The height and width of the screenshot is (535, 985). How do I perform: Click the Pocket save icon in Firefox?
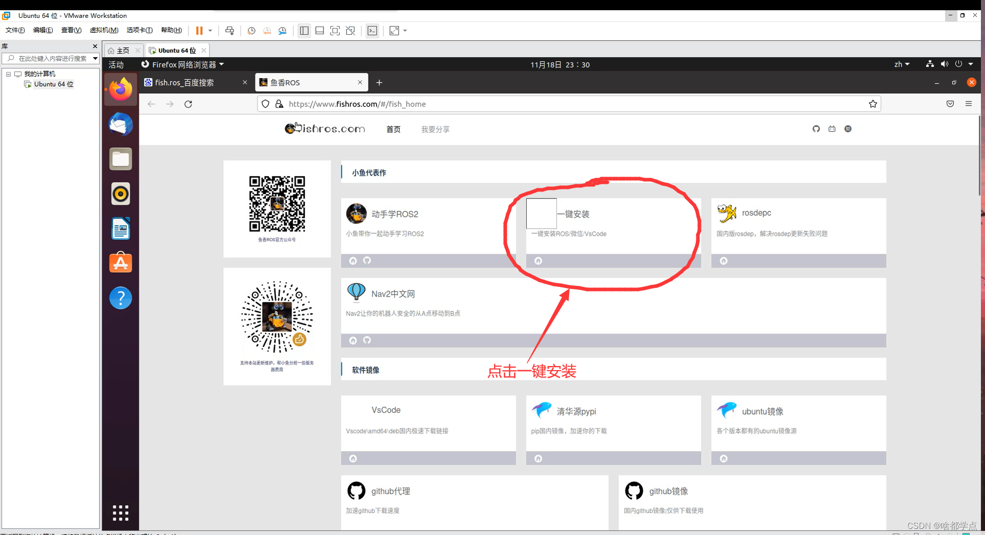coord(950,104)
